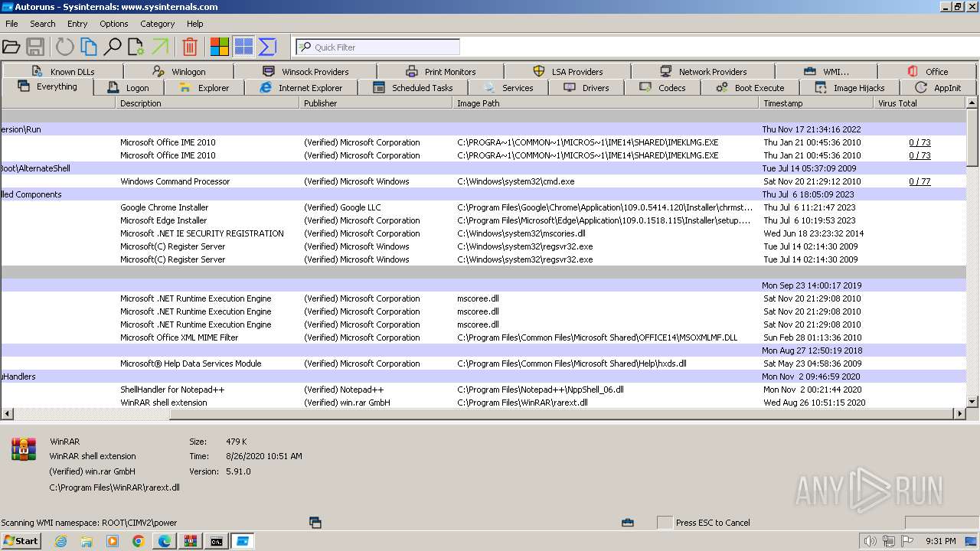
Task: Sort by the Publisher column header
Action: click(x=376, y=103)
